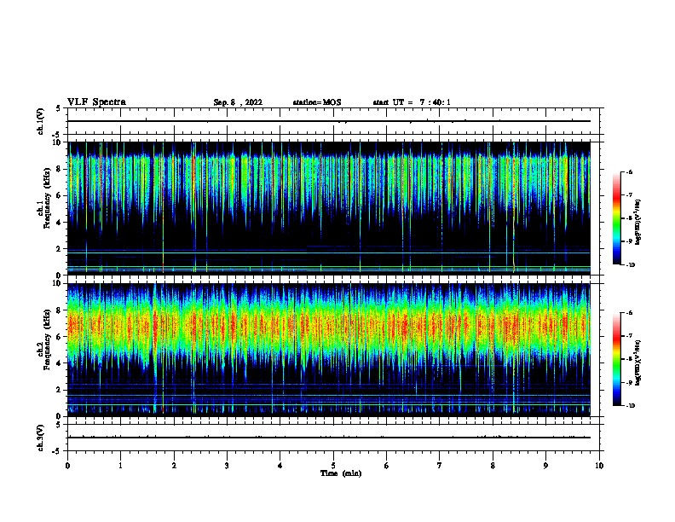Click time axis tick label "9"
Image resolution: width=675 pixels, height=522 pixels.
pos(545,466)
